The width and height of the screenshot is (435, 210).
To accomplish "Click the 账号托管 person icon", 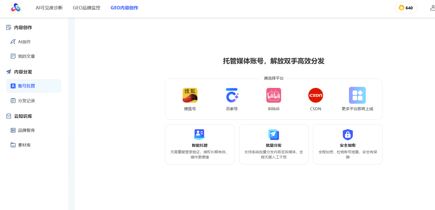I will [x=13, y=86].
